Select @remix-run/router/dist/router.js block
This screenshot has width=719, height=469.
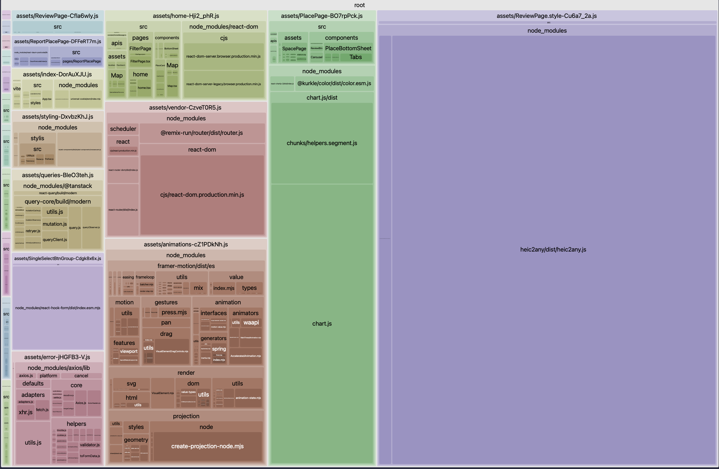tap(201, 133)
